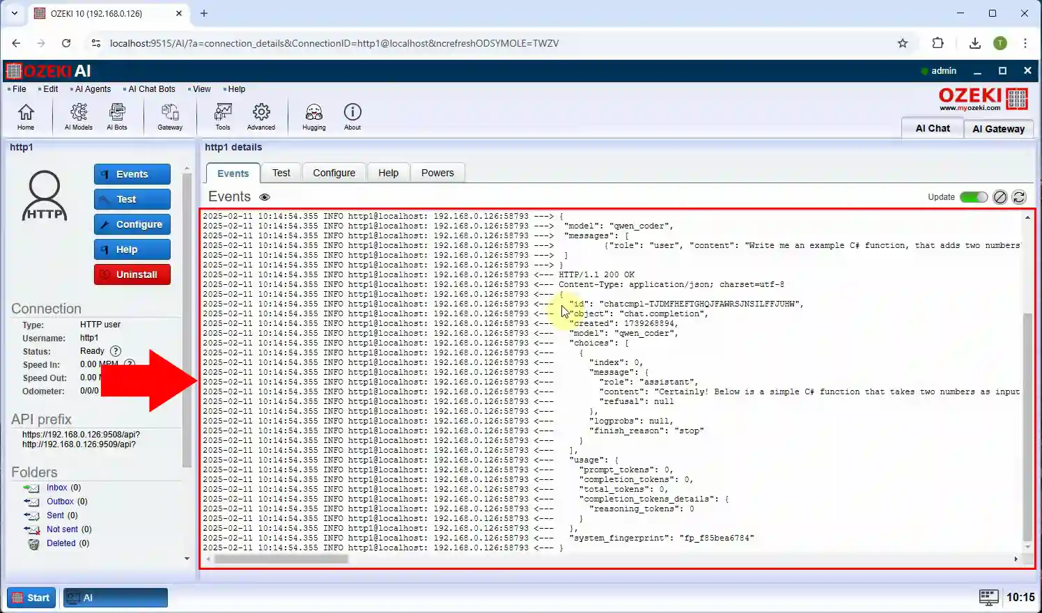Switch to the AI Gateway tab
The image size is (1042, 613).
(x=998, y=129)
